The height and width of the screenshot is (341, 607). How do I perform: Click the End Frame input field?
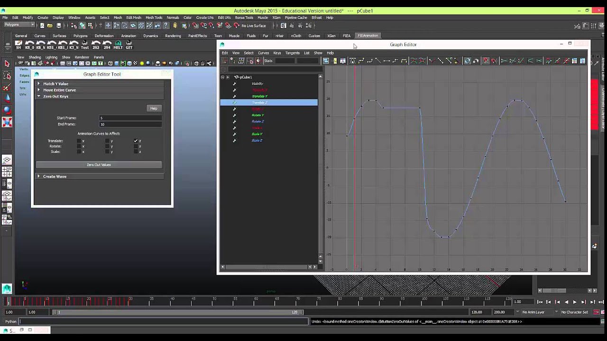coord(130,124)
